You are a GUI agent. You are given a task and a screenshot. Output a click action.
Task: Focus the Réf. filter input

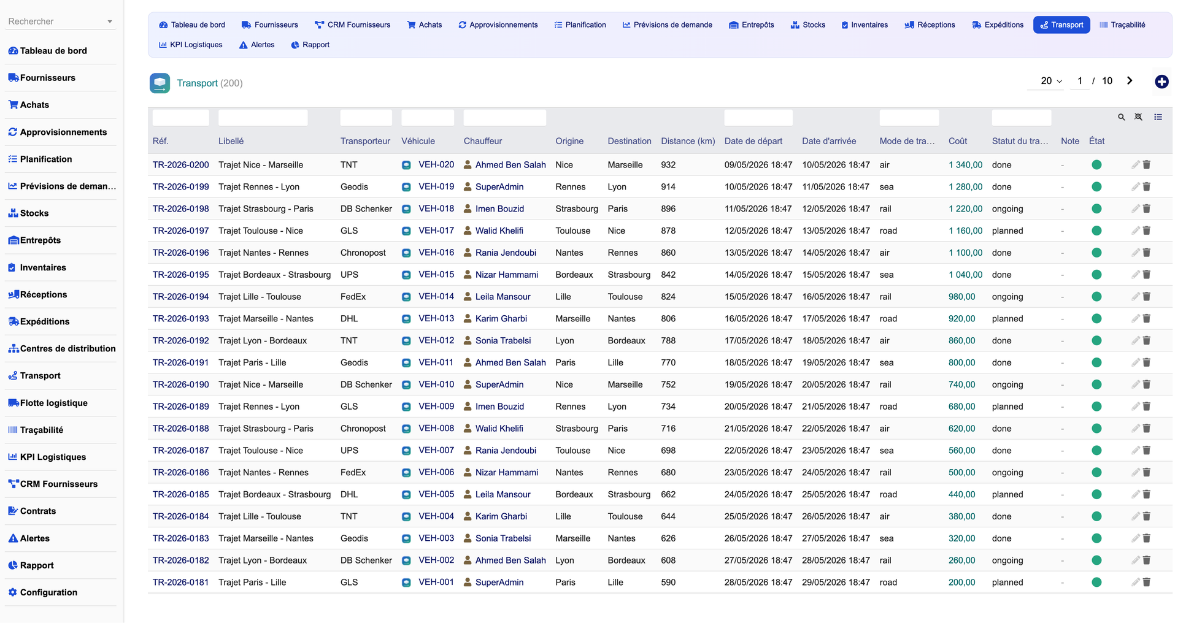point(180,117)
